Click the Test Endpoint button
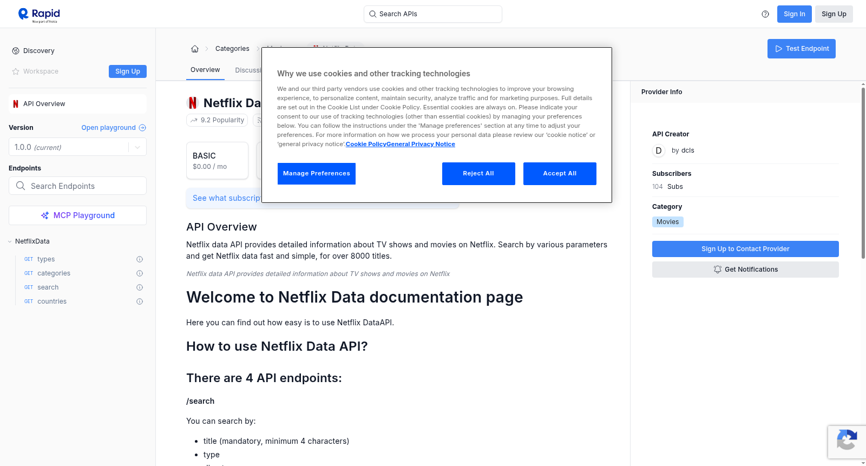Screen dimensions: 866x466 pyautogui.click(x=802, y=49)
